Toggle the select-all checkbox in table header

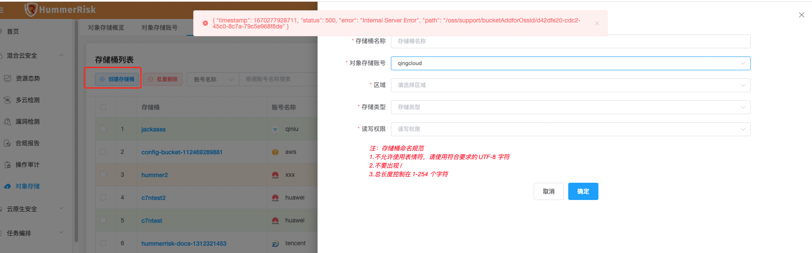click(103, 107)
